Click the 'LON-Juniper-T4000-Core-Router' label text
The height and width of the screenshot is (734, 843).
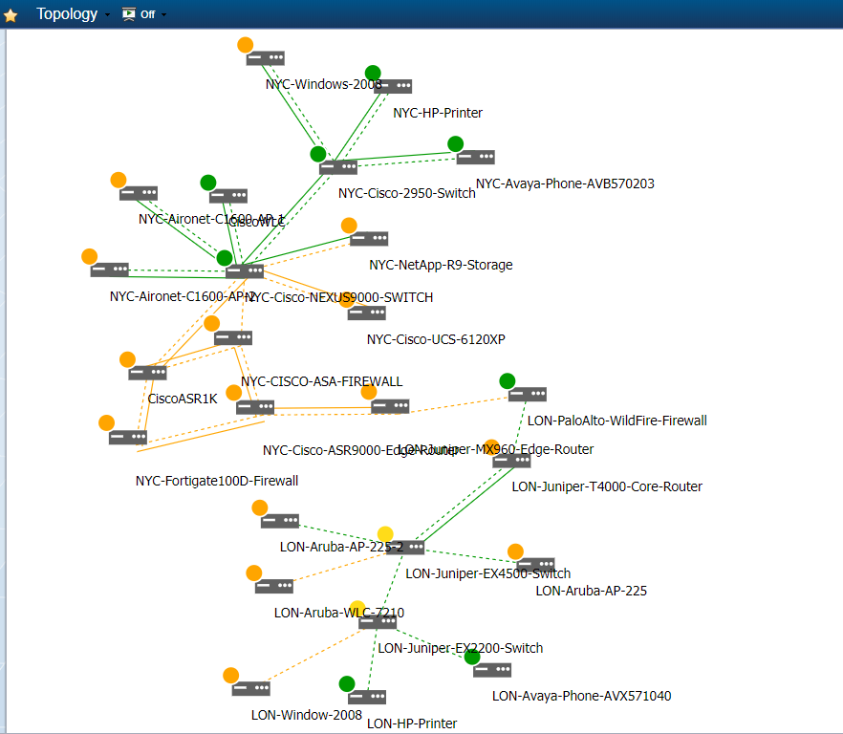pyautogui.click(x=607, y=486)
